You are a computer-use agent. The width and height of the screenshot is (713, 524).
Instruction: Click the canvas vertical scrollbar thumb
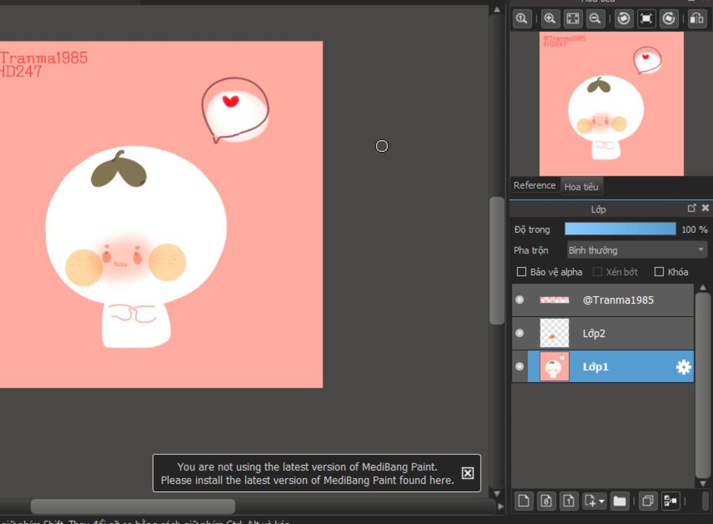(496, 261)
